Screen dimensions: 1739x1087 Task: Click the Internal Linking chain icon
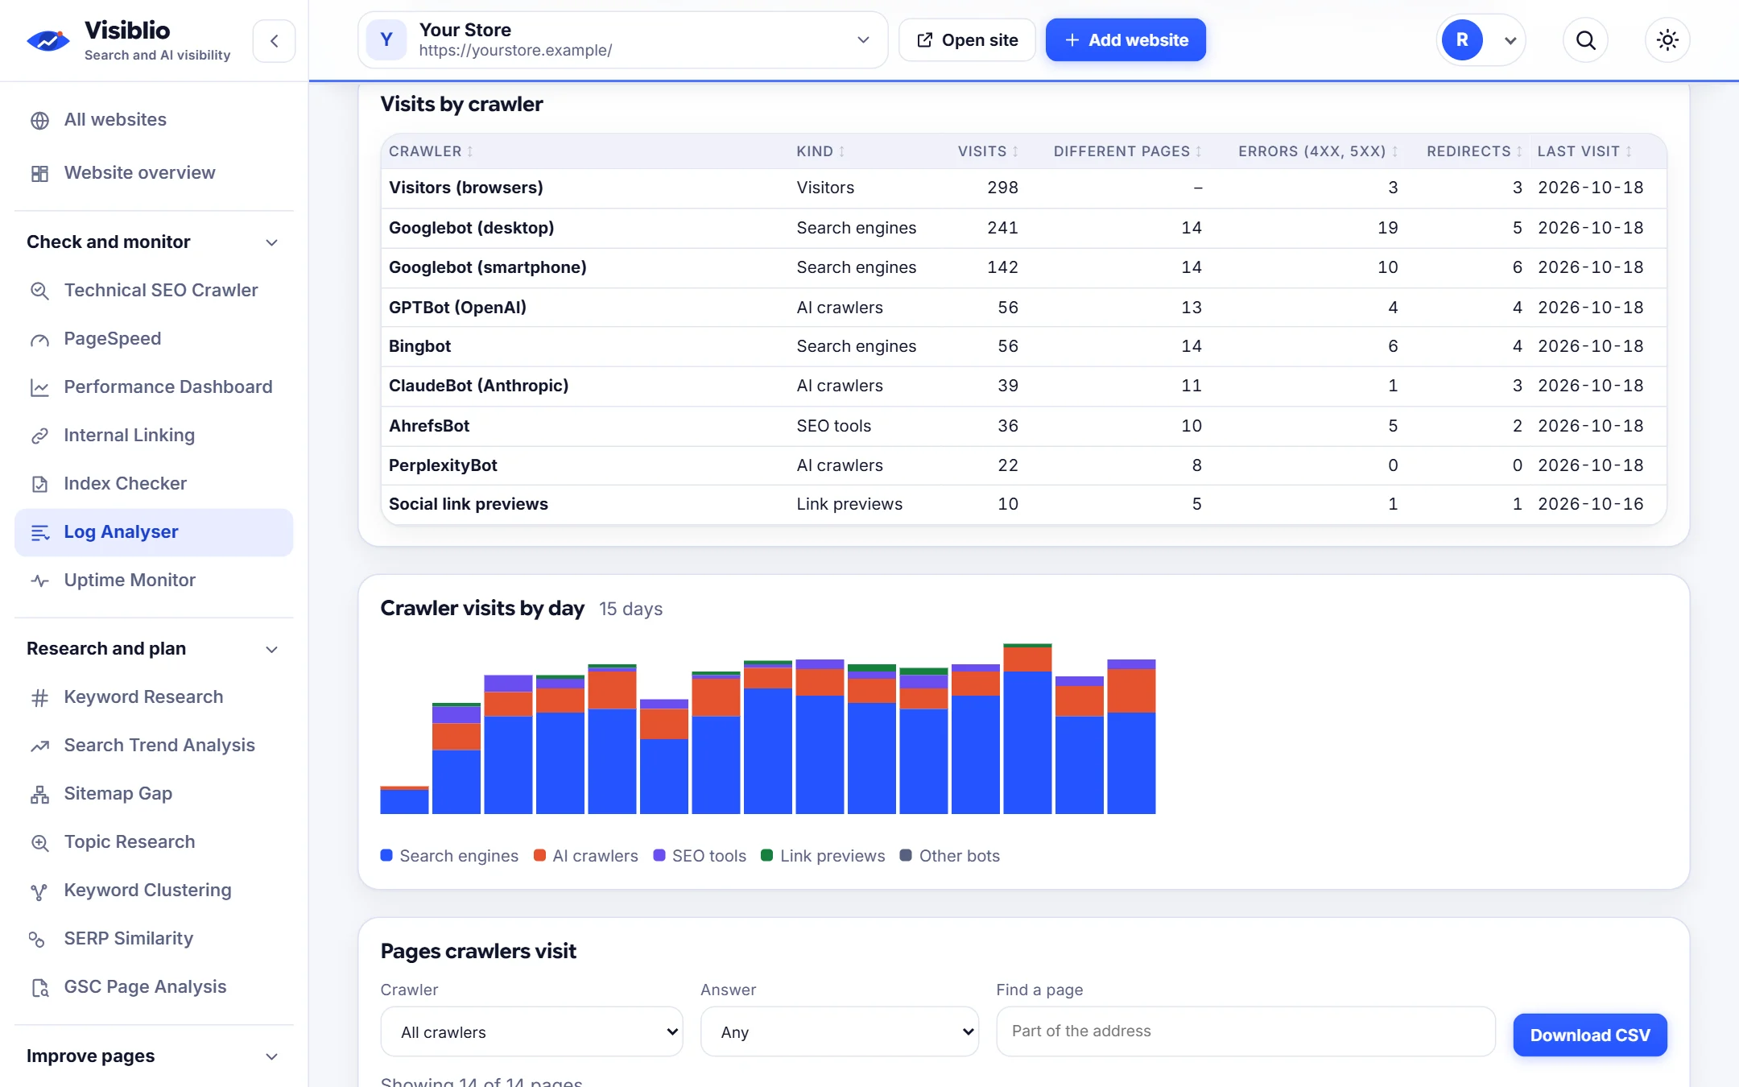[39, 436]
